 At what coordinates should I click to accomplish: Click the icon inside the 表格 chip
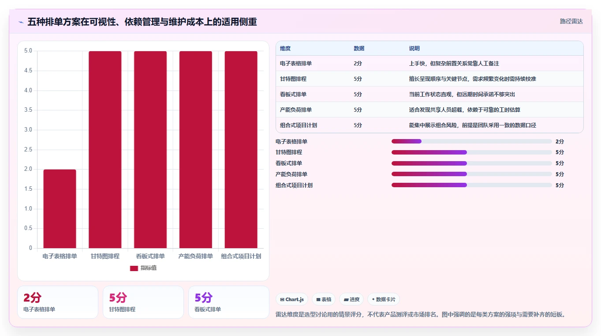click(318, 300)
